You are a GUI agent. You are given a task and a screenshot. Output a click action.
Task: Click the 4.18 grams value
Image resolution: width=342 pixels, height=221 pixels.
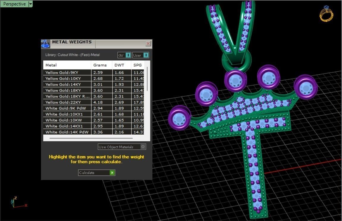click(x=98, y=102)
